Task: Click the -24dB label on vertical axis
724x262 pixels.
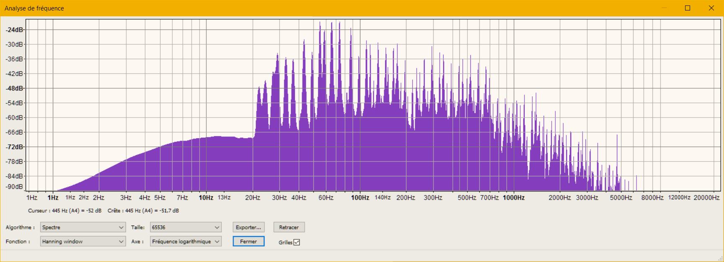Action: point(15,30)
